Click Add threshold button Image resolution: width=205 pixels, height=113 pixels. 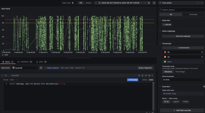183,48
